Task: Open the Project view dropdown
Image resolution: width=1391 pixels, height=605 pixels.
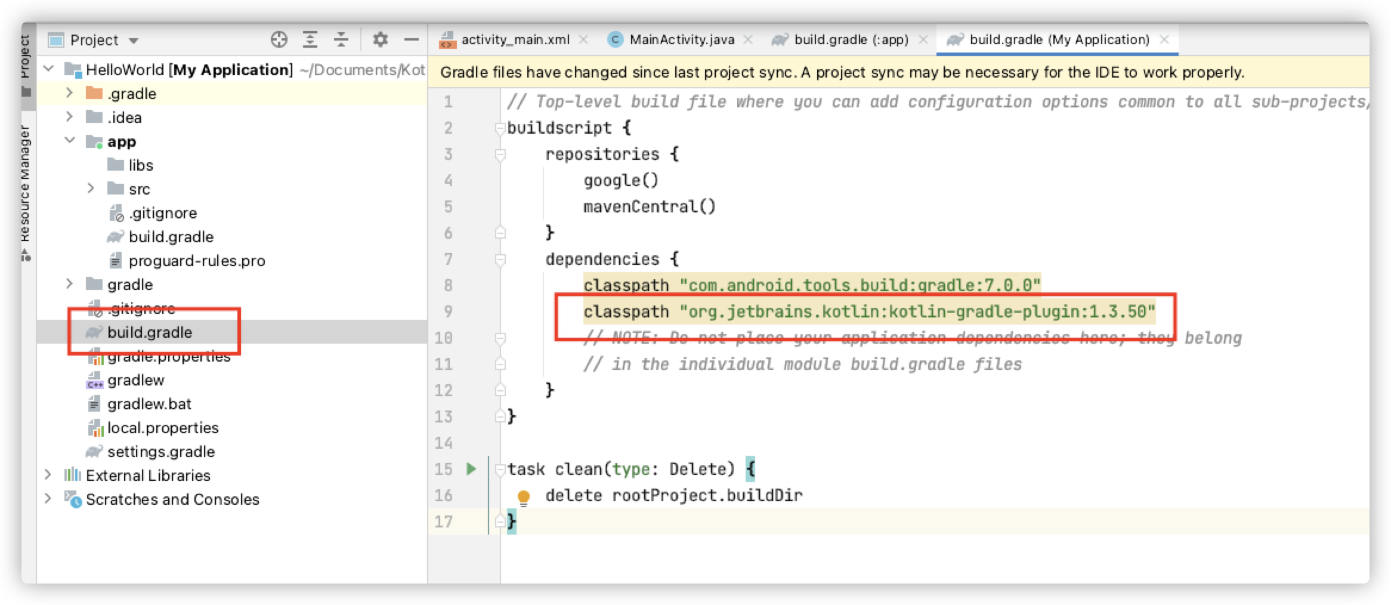Action: click(134, 39)
